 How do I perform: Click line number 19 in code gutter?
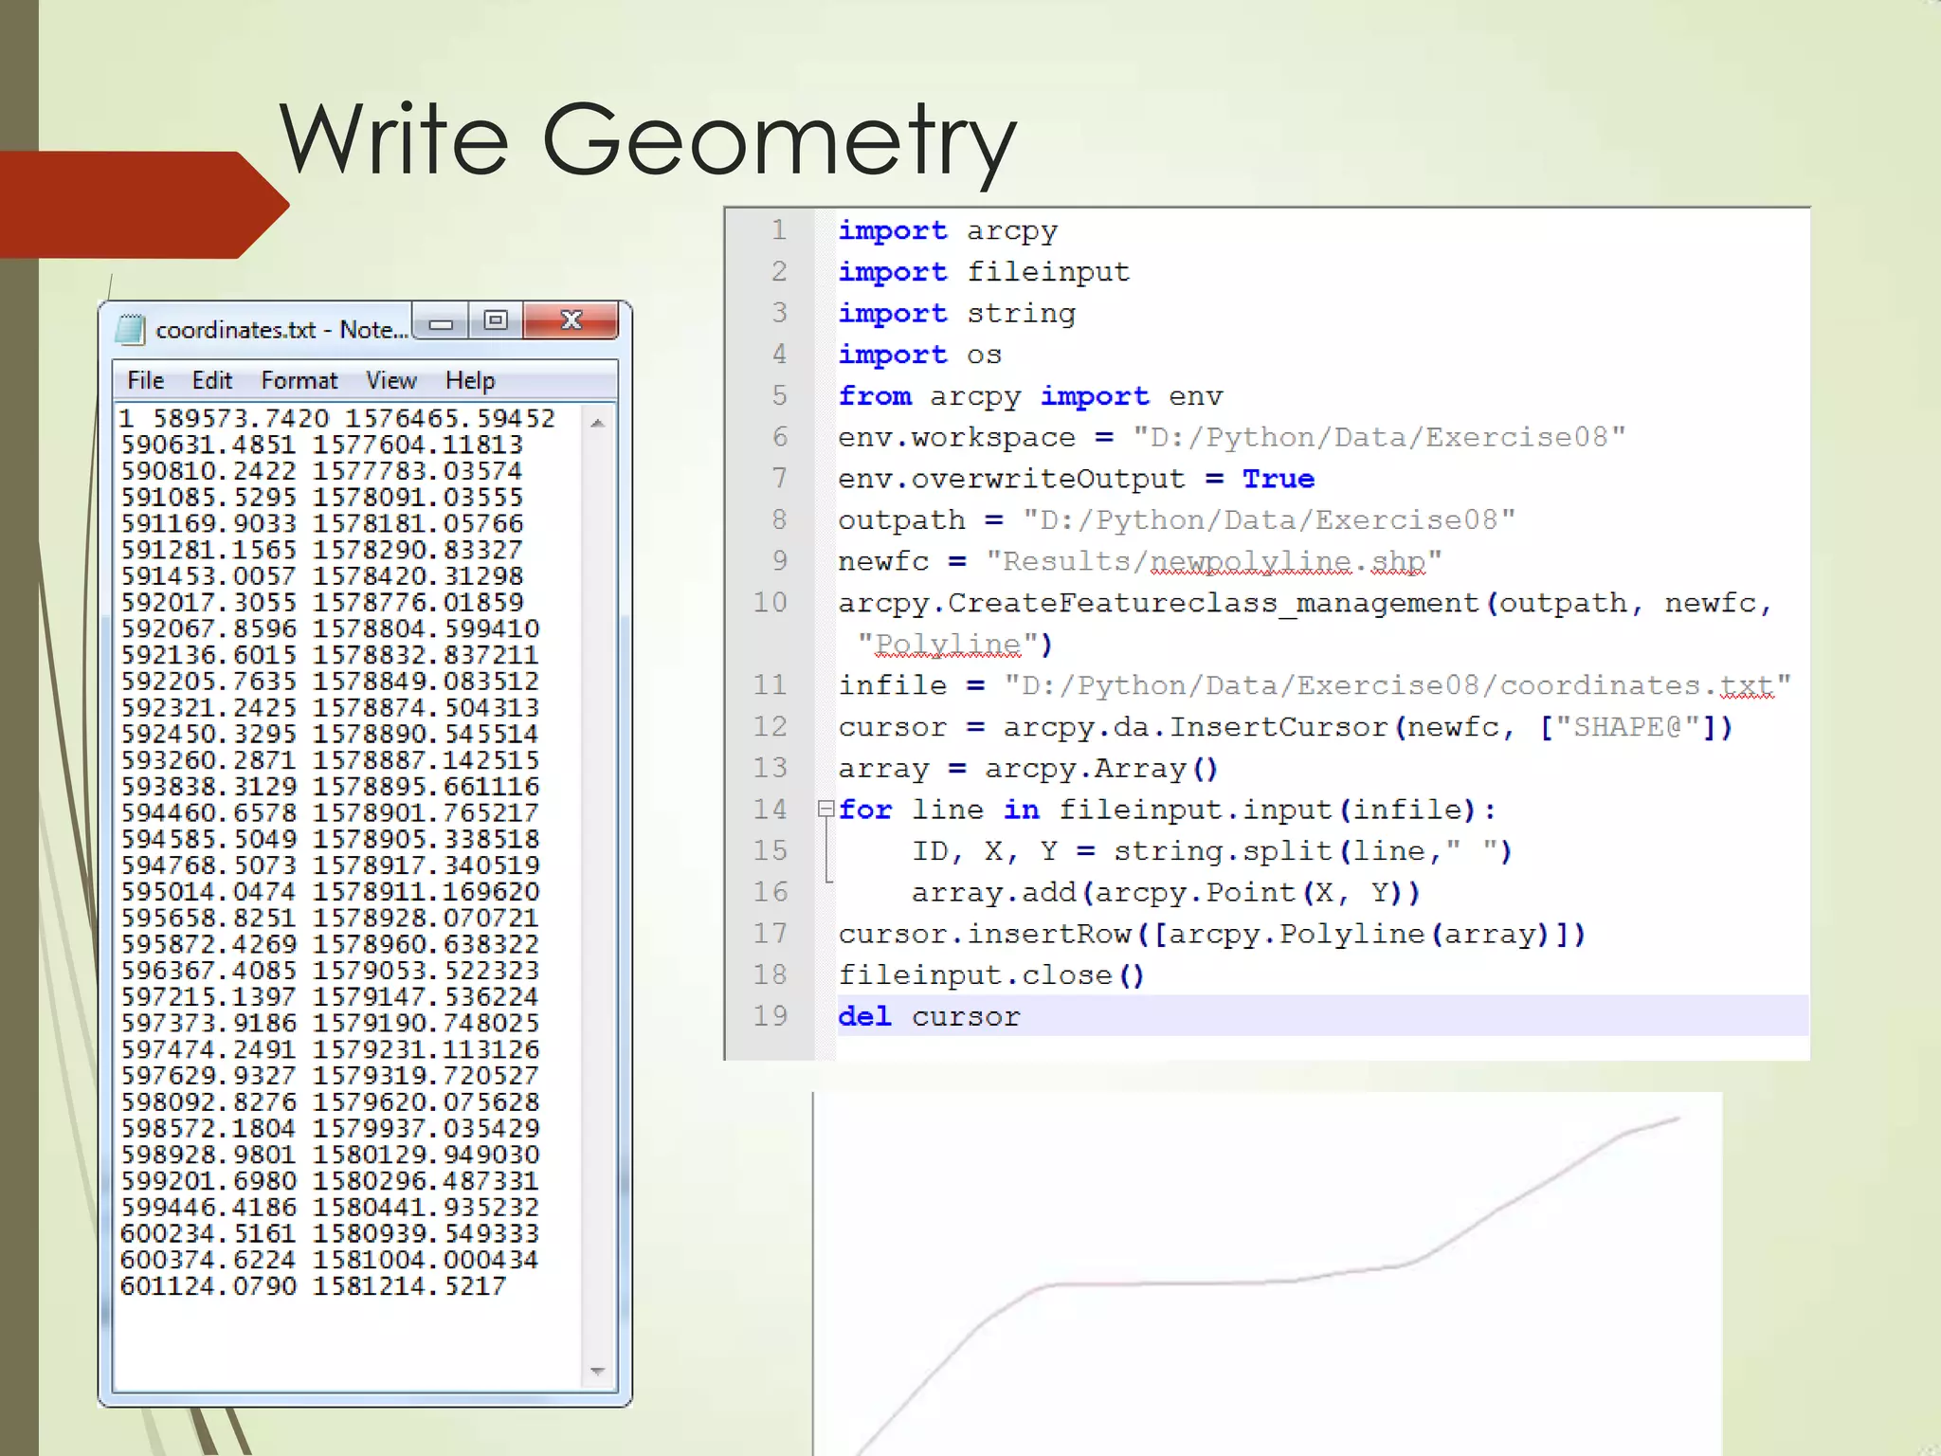771,1015
